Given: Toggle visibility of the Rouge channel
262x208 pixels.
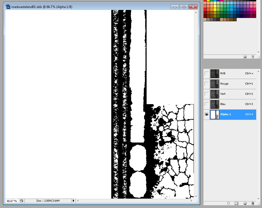Looking at the screenshot, I should 207,84.
